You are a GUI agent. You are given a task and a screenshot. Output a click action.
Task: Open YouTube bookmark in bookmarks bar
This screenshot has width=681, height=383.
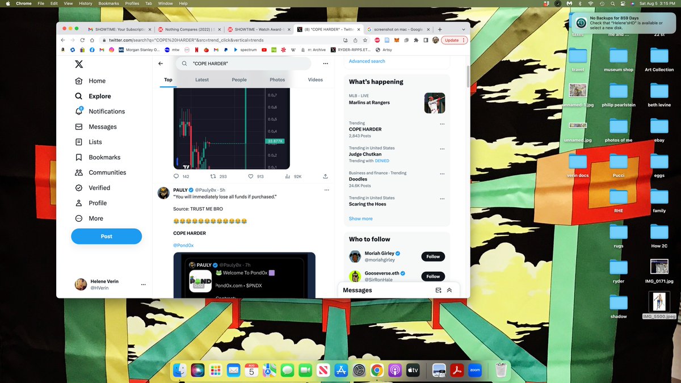coord(264,50)
